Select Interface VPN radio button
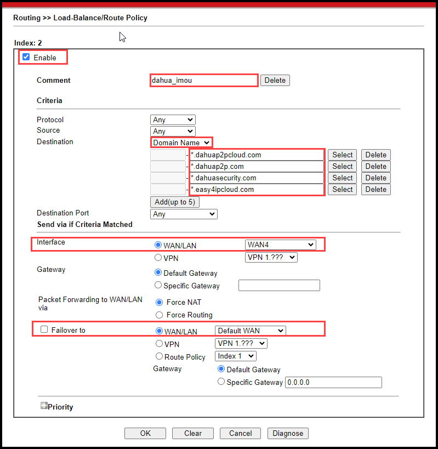The image size is (438, 449). click(158, 258)
